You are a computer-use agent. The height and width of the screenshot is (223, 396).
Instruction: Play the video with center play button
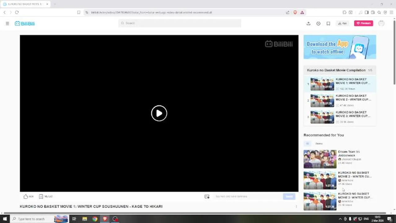[x=159, y=113]
